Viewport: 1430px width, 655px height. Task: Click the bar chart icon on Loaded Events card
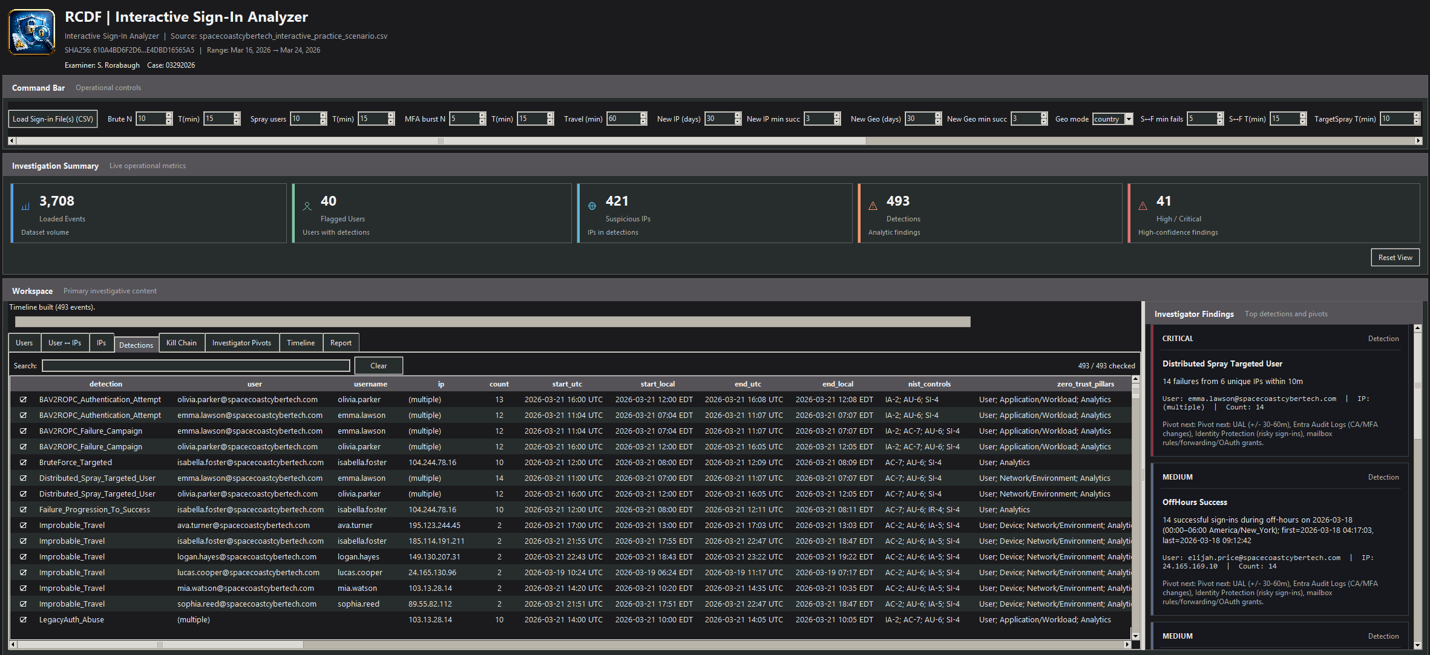24,205
